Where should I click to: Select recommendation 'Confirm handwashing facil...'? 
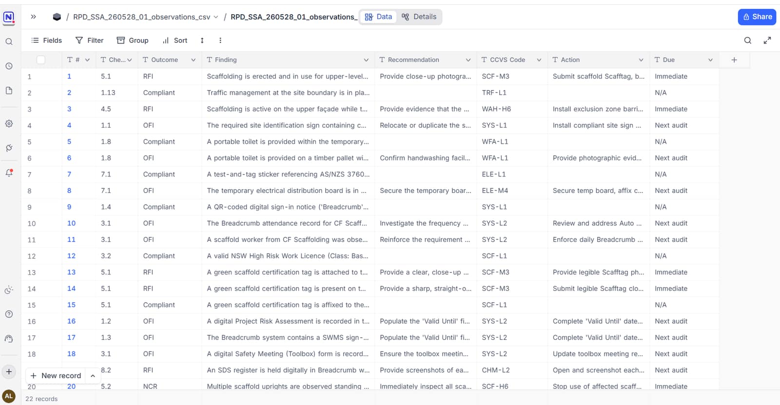[426, 158]
